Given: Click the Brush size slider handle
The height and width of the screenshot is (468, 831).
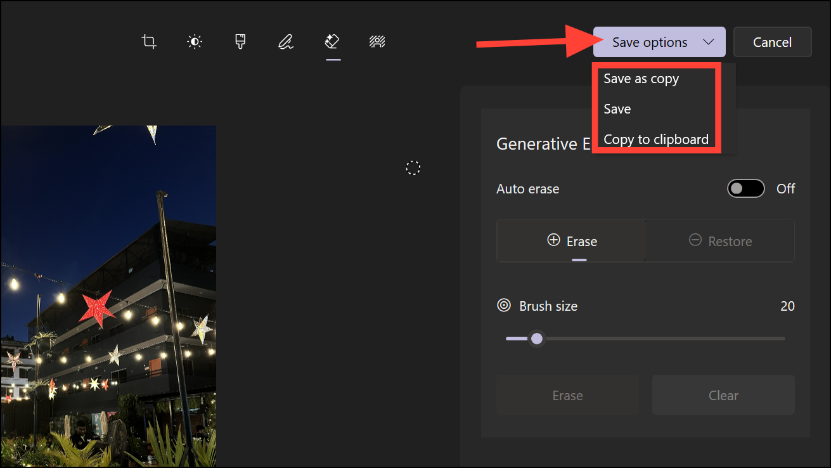Looking at the screenshot, I should [x=537, y=339].
